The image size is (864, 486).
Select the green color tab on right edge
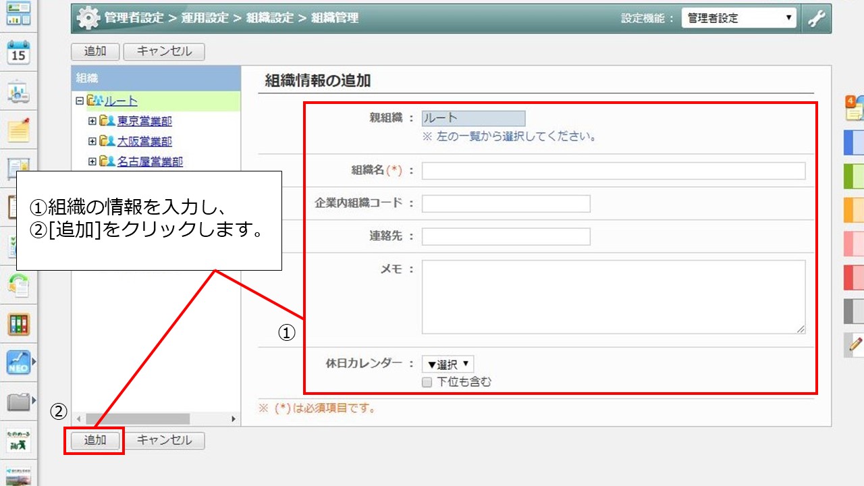[855, 176]
